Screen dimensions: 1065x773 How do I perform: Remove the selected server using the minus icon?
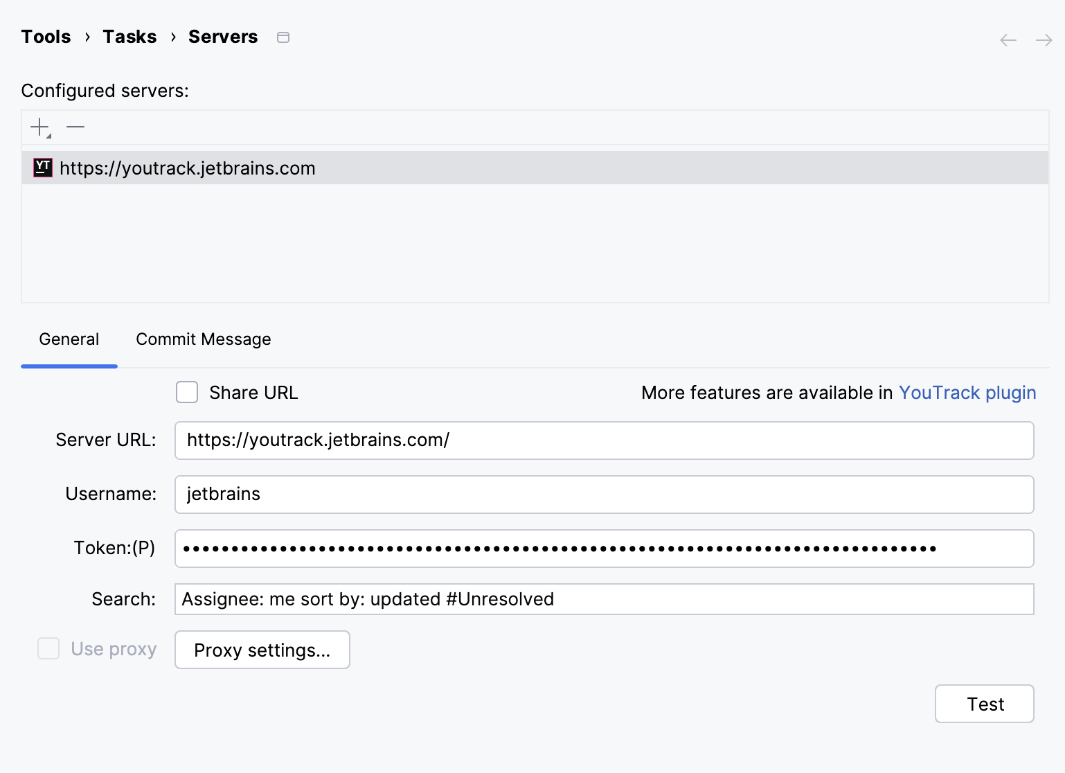coord(75,127)
